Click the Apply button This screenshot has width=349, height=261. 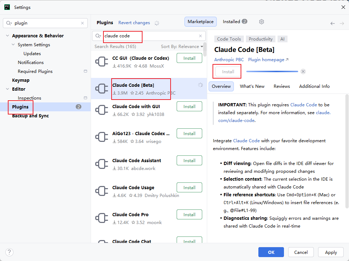tap(331, 252)
